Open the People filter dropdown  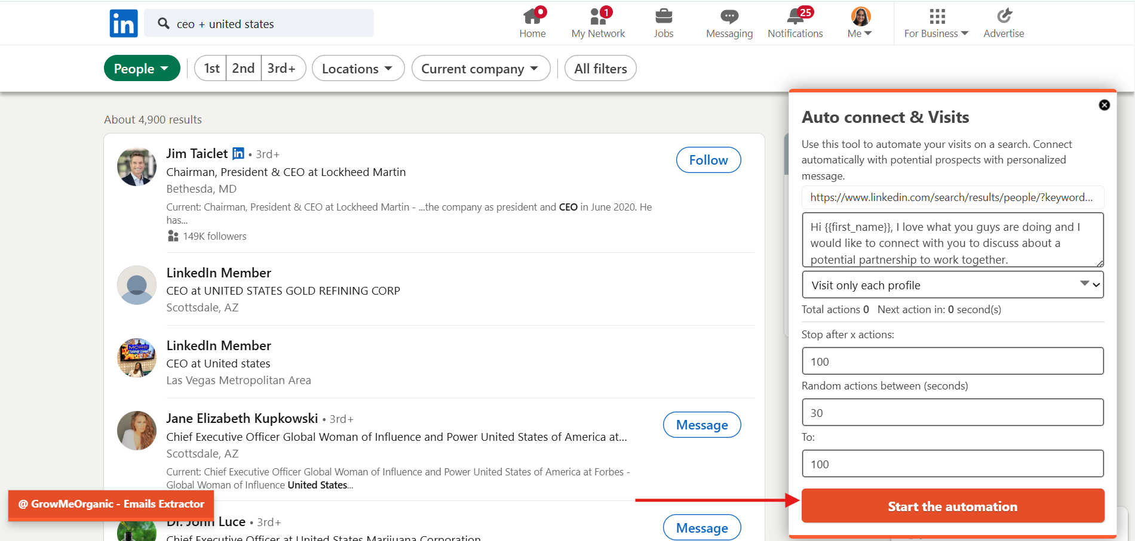point(142,69)
